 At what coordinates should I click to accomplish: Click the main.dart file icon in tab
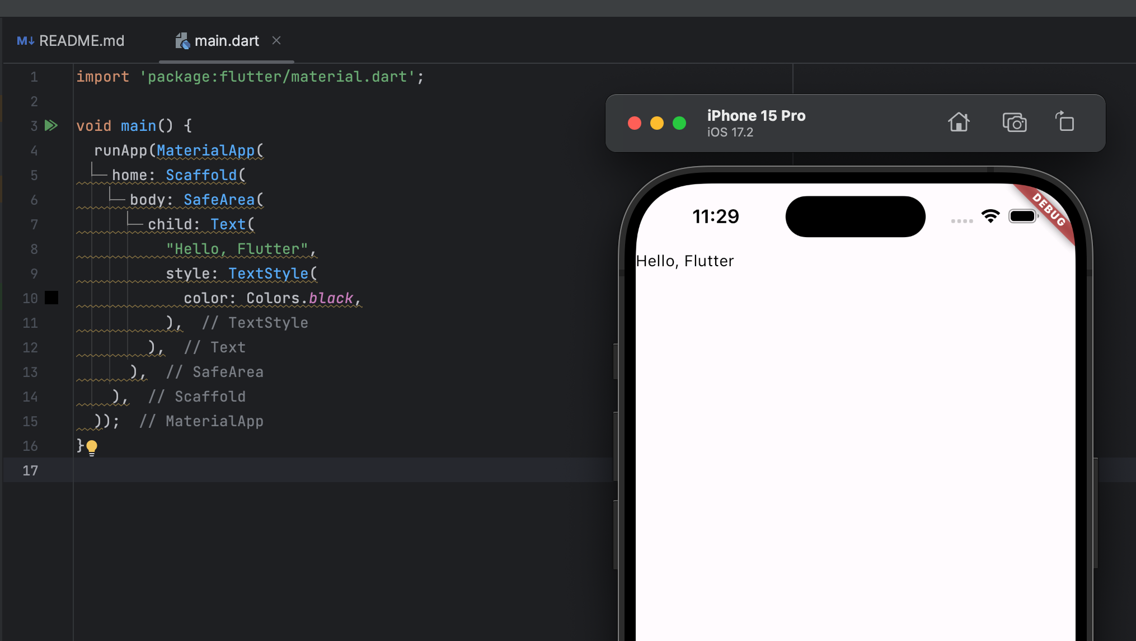pos(182,41)
